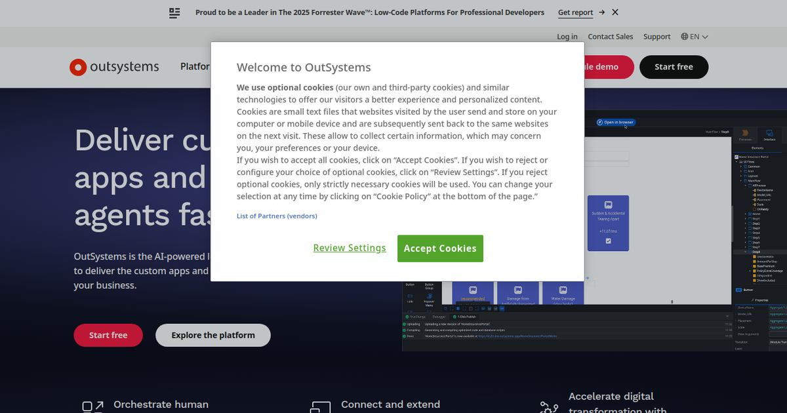Viewport: 787px width, 413px height.
Task: Open the Review Settings cookie options
Action: [x=350, y=248]
